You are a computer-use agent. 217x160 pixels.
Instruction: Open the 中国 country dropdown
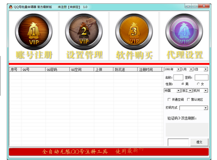coord(178,90)
